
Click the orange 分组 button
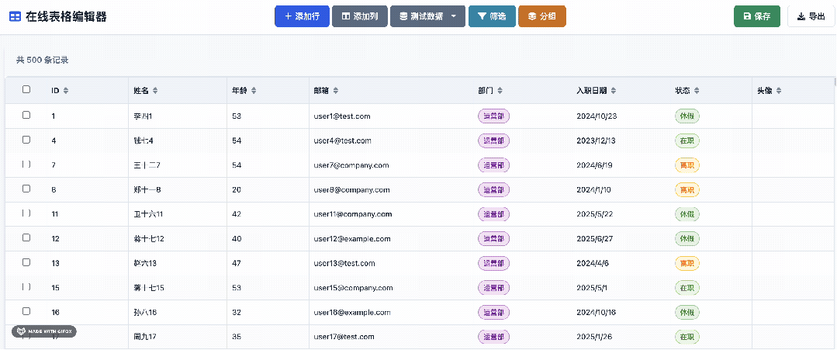click(x=541, y=16)
